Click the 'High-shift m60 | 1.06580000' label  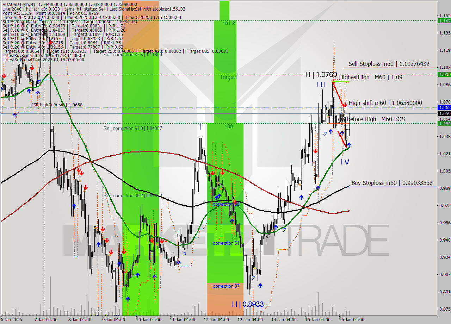click(x=385, y=103)
